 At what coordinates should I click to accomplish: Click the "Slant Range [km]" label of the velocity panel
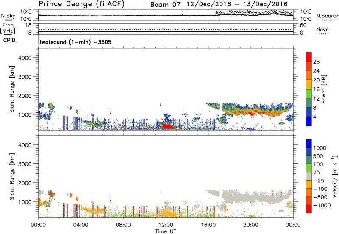pyautogui.click(x=12, y=176)
